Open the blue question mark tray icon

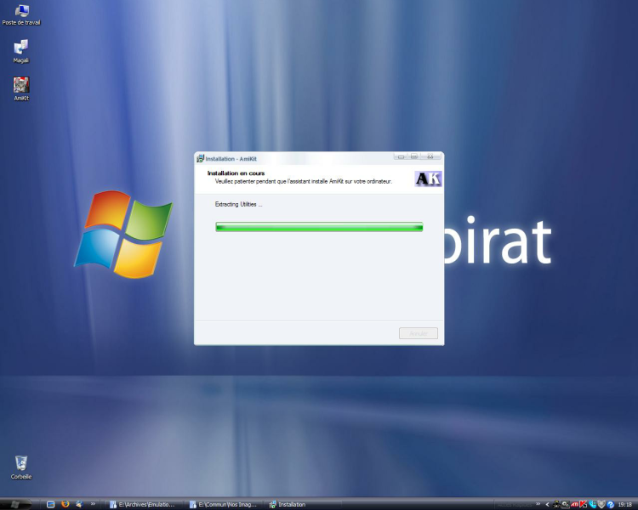point(610,505)
